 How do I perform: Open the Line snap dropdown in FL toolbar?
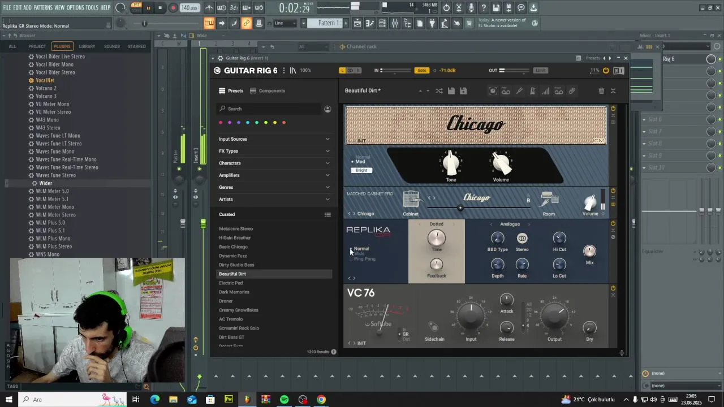click(x=285, y=23)
